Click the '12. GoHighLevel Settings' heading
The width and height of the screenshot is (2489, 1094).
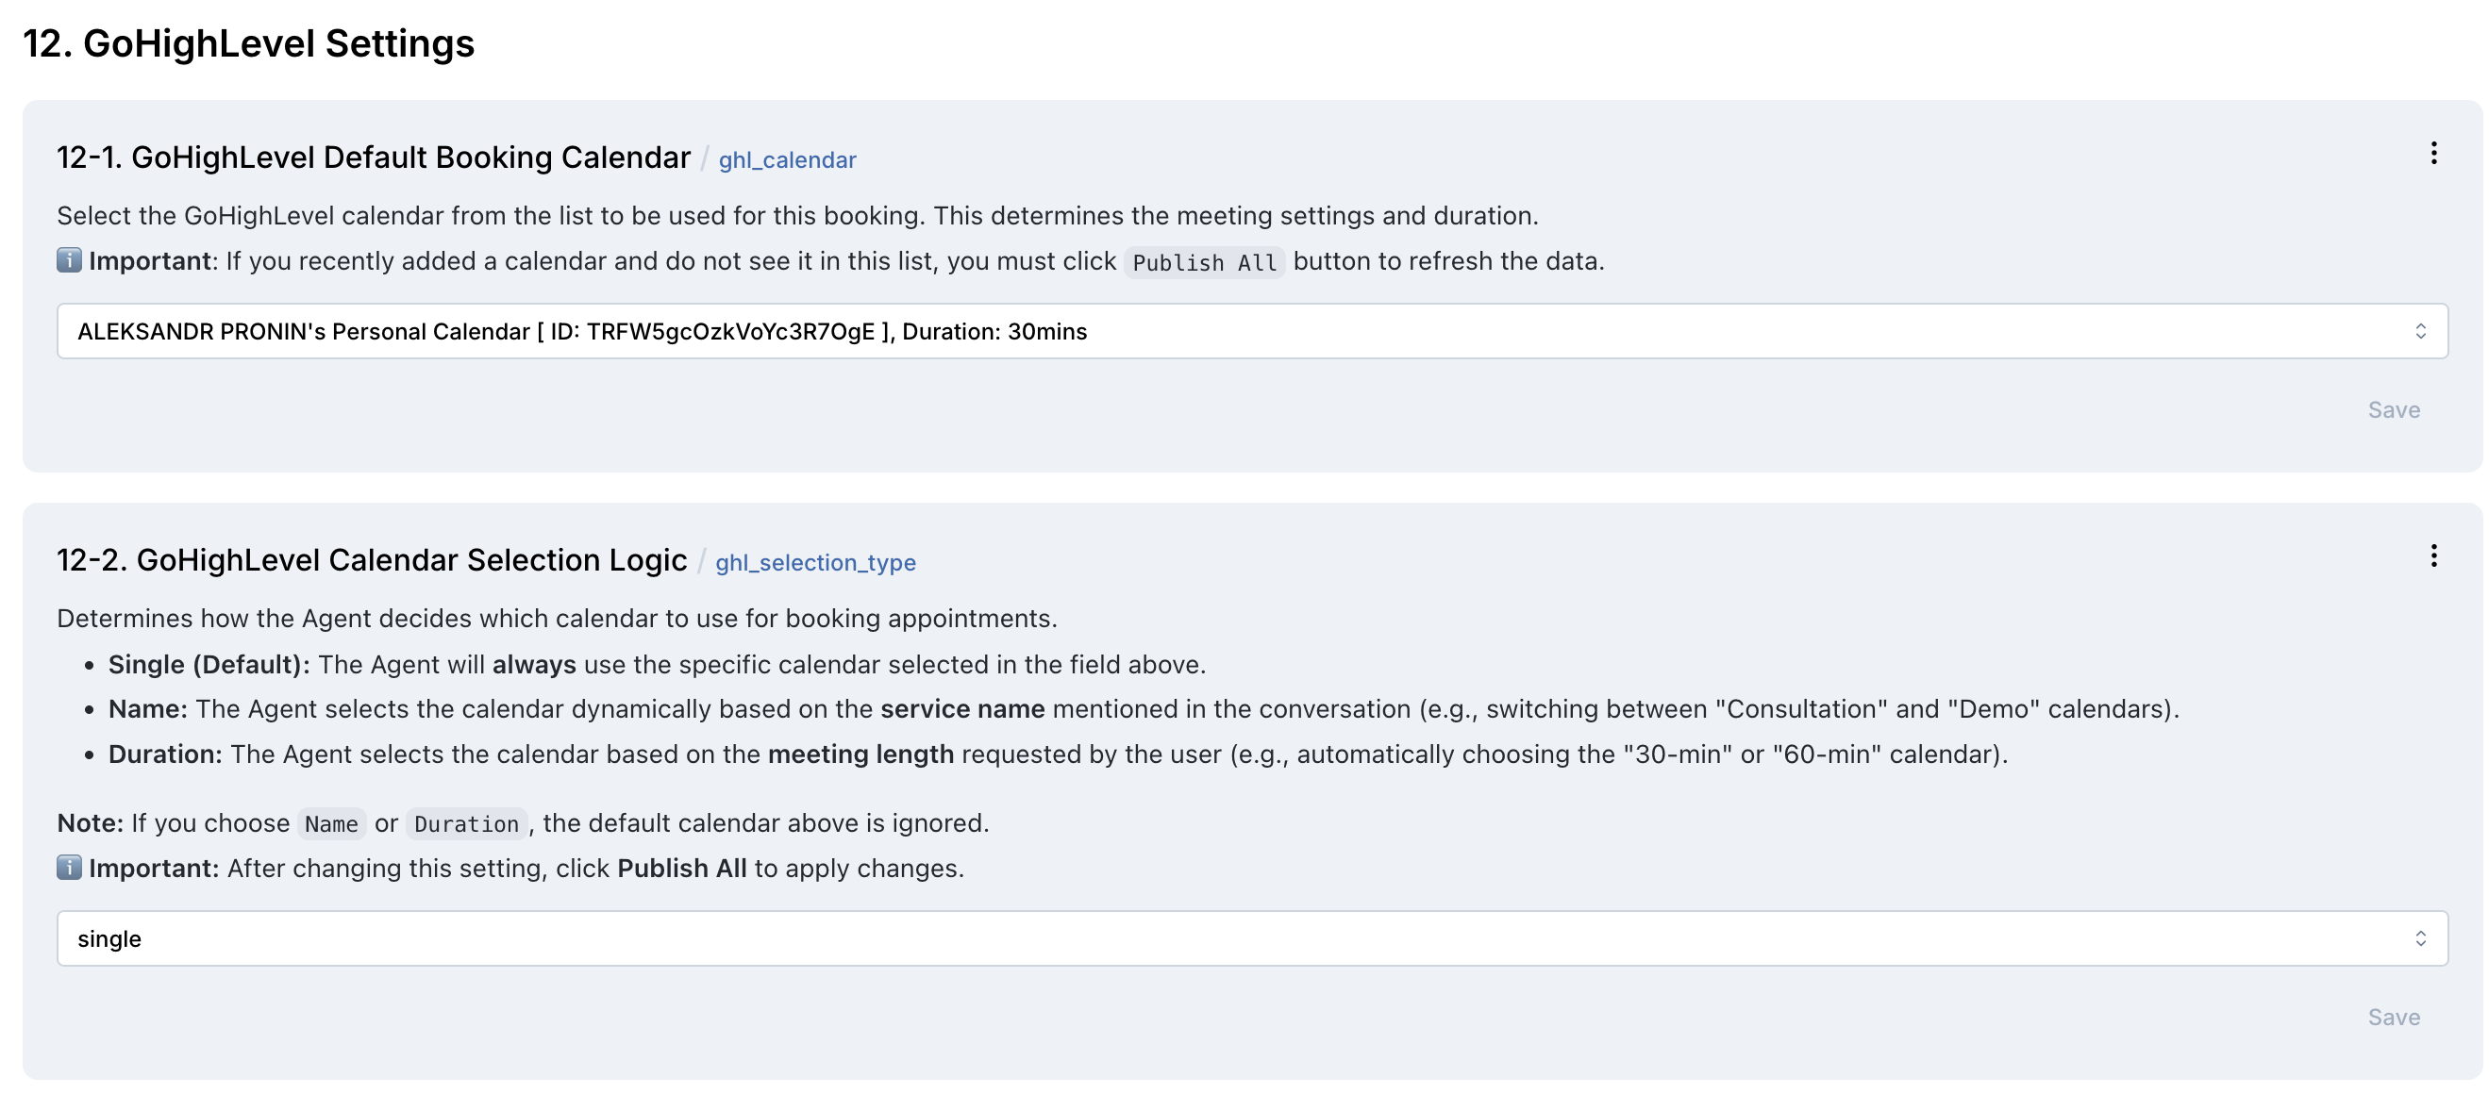(248, 43)
